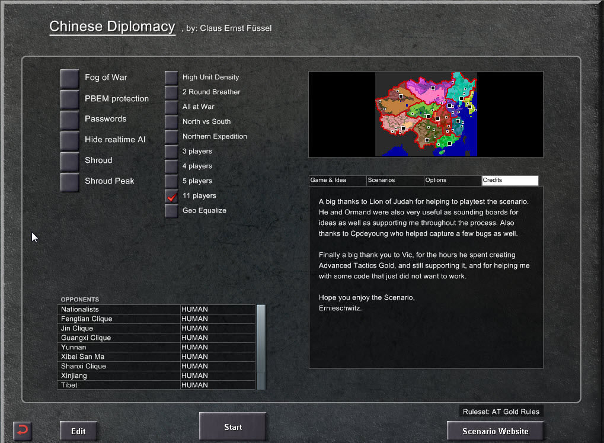Image resolution: width=604 pixels, height=443 pixels.
Task: Uncheck the 11 players option
Action: click(x=171, y=195)
